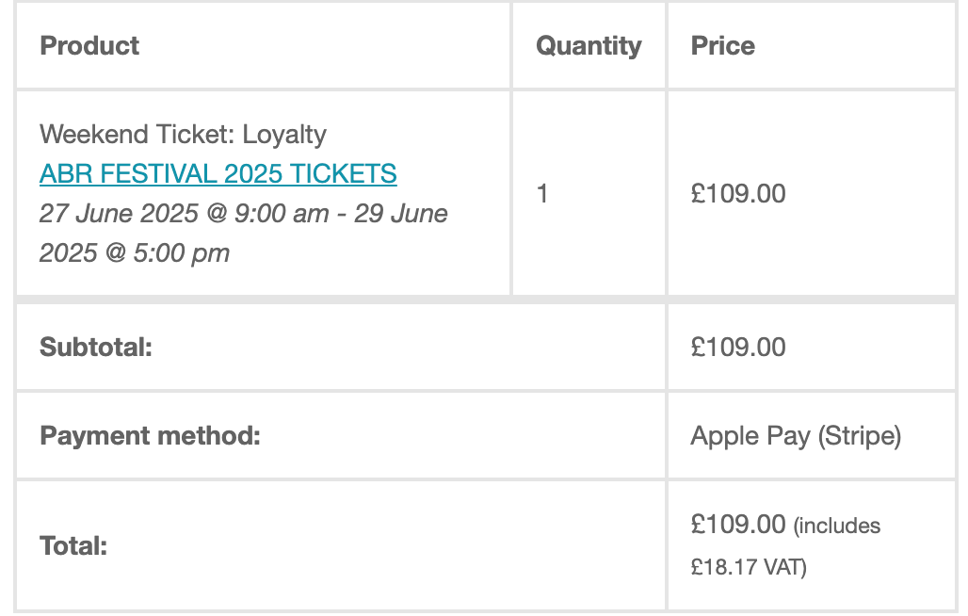This screenshot has height=616, width=968.
Task: Click the quantity value 1
Action: click(542, 194)
